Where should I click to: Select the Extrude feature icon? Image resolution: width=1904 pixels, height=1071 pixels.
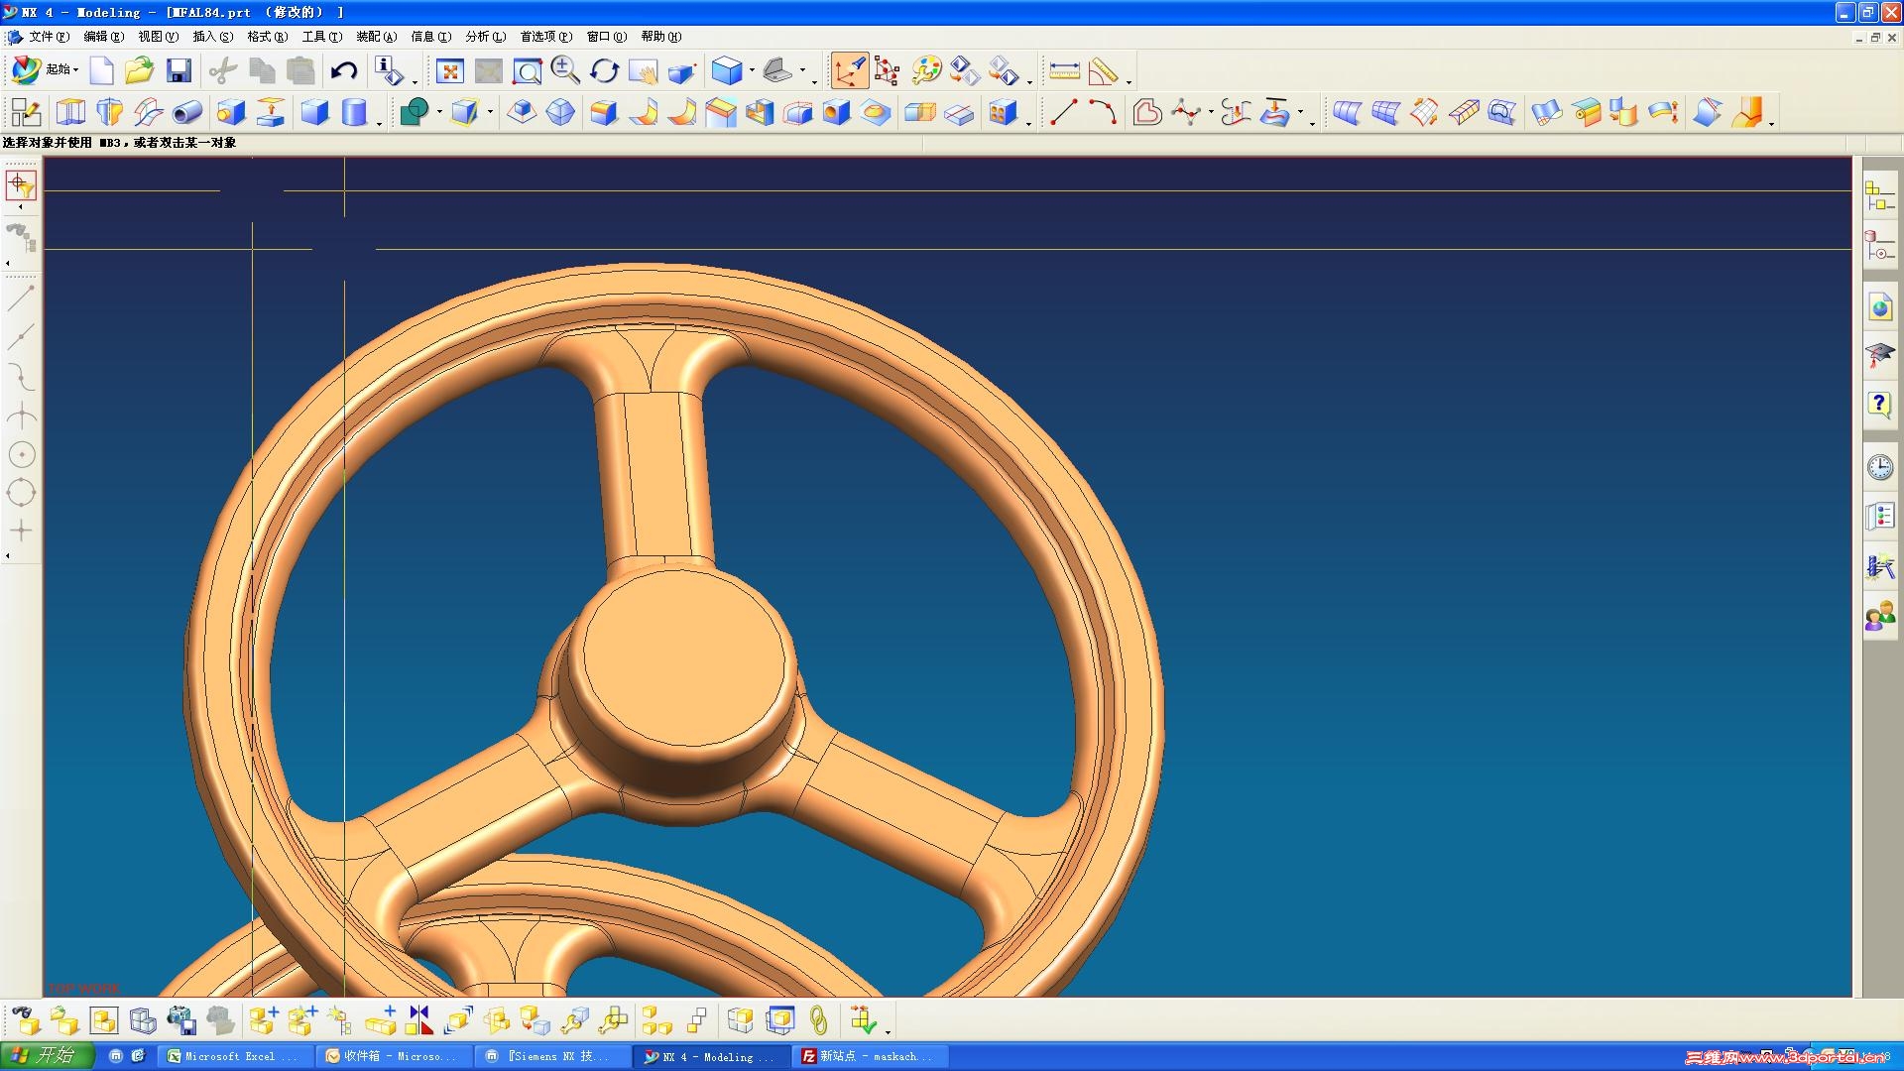(70, 112)
